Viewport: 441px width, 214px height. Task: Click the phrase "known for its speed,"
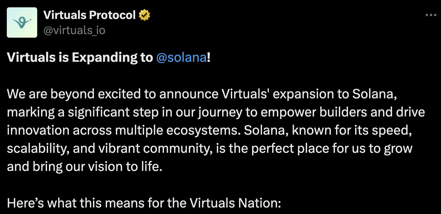coord(352,130)
